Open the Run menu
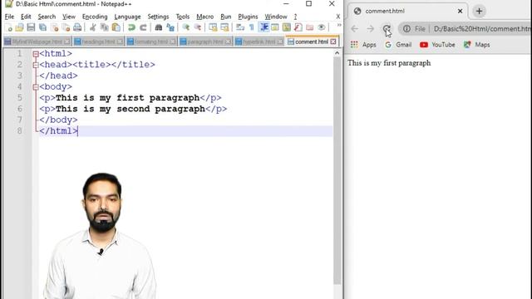The width and height of the screenshot is (532, 299). coord(225,17)
